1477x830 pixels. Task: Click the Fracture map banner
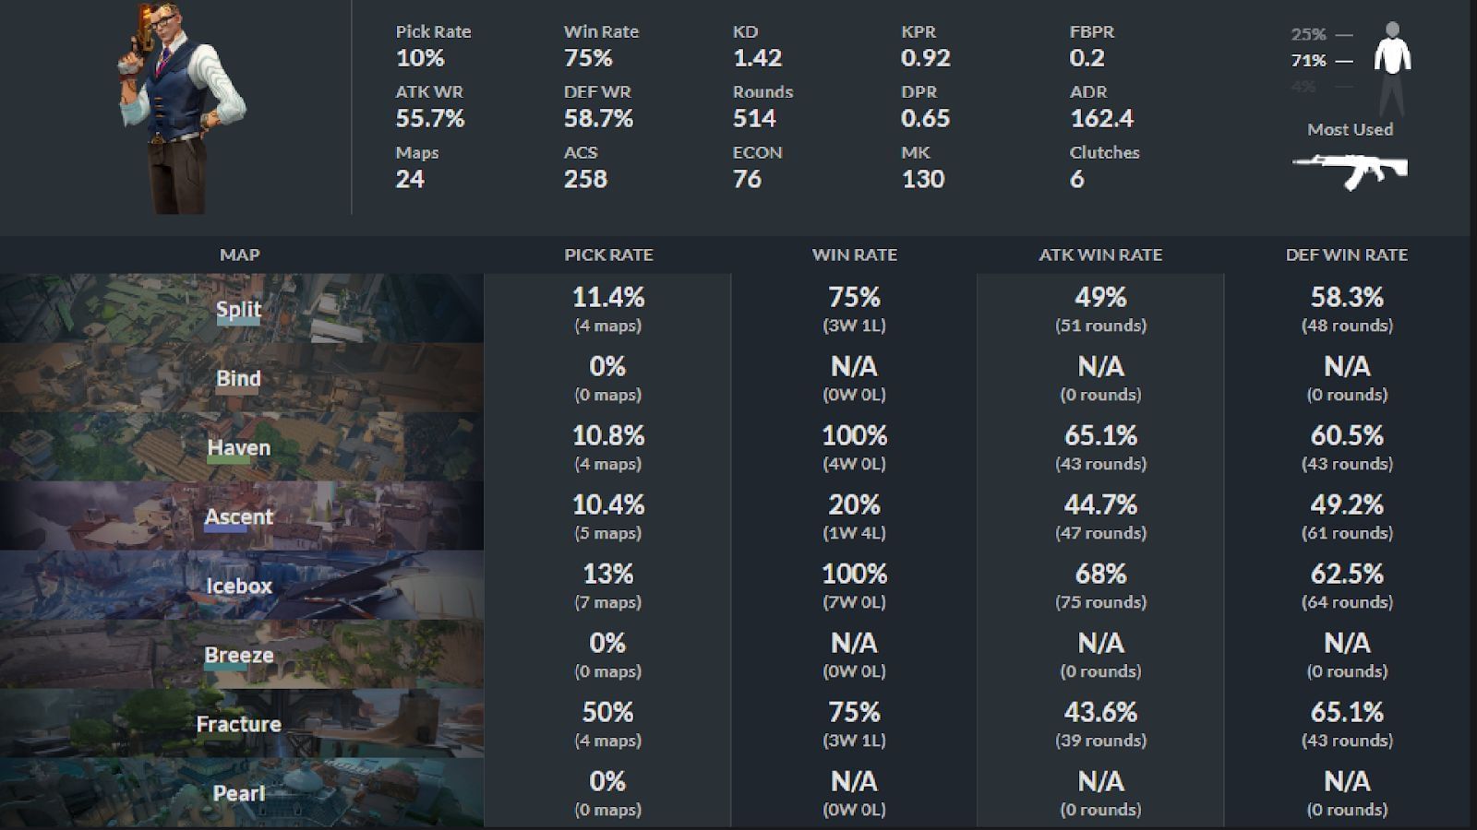(239, 724)
